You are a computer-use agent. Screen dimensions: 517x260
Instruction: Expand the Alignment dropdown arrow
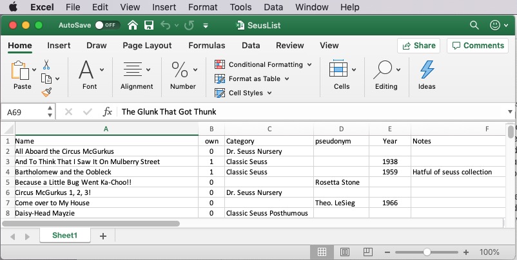[148, 70]
